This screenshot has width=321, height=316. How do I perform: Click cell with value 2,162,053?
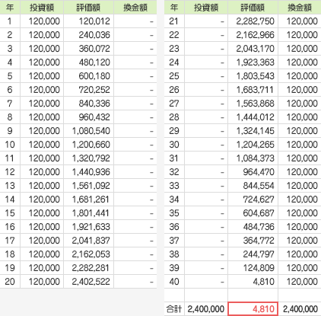point(89,254)
